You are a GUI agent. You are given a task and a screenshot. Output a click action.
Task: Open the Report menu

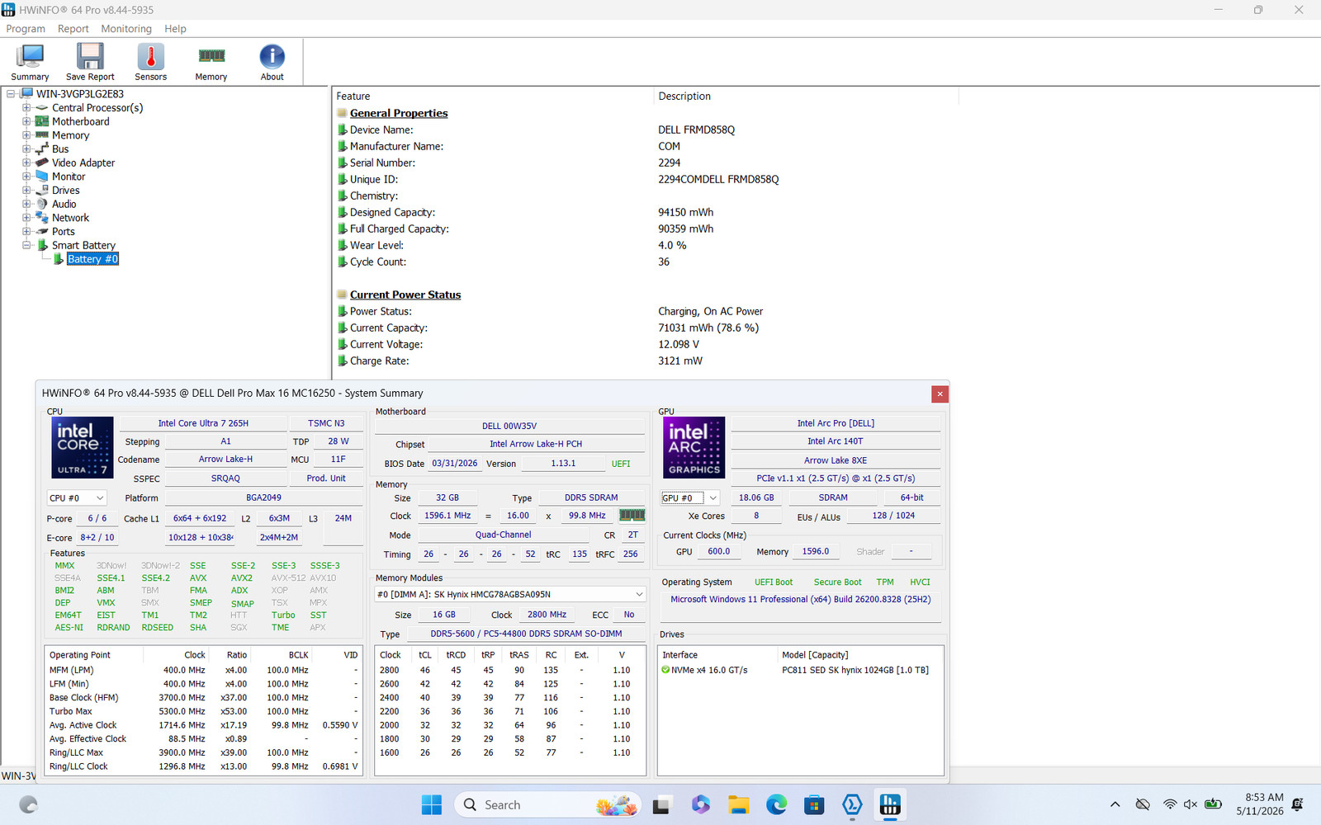[73, 29]
